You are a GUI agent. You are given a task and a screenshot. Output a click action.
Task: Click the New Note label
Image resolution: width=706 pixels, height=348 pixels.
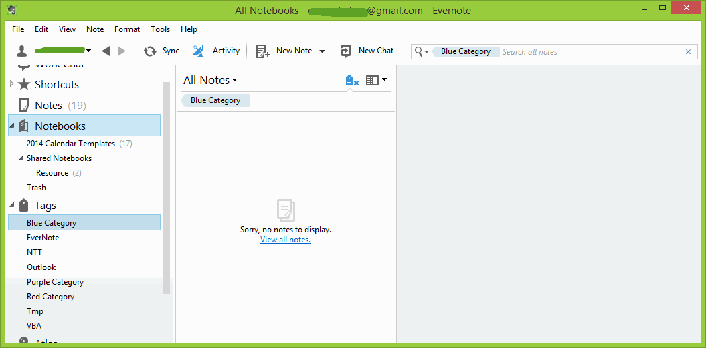click(x=294, y=51)
